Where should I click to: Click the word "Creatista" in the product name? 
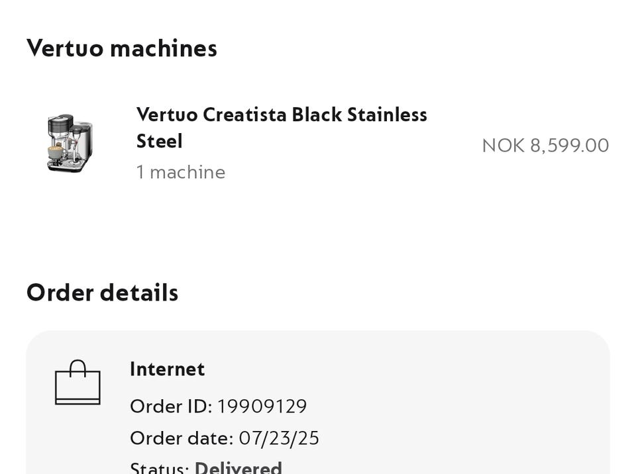point(244,115)
